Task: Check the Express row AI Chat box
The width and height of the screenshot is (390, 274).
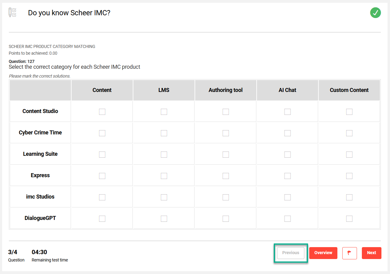Action: click(x=288, y=176)
